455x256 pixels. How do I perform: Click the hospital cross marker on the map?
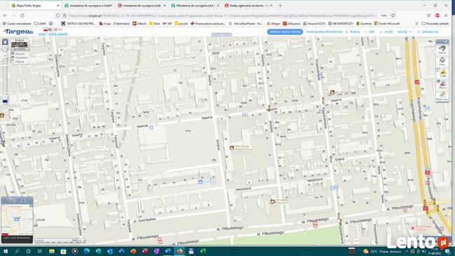[412, 228]
